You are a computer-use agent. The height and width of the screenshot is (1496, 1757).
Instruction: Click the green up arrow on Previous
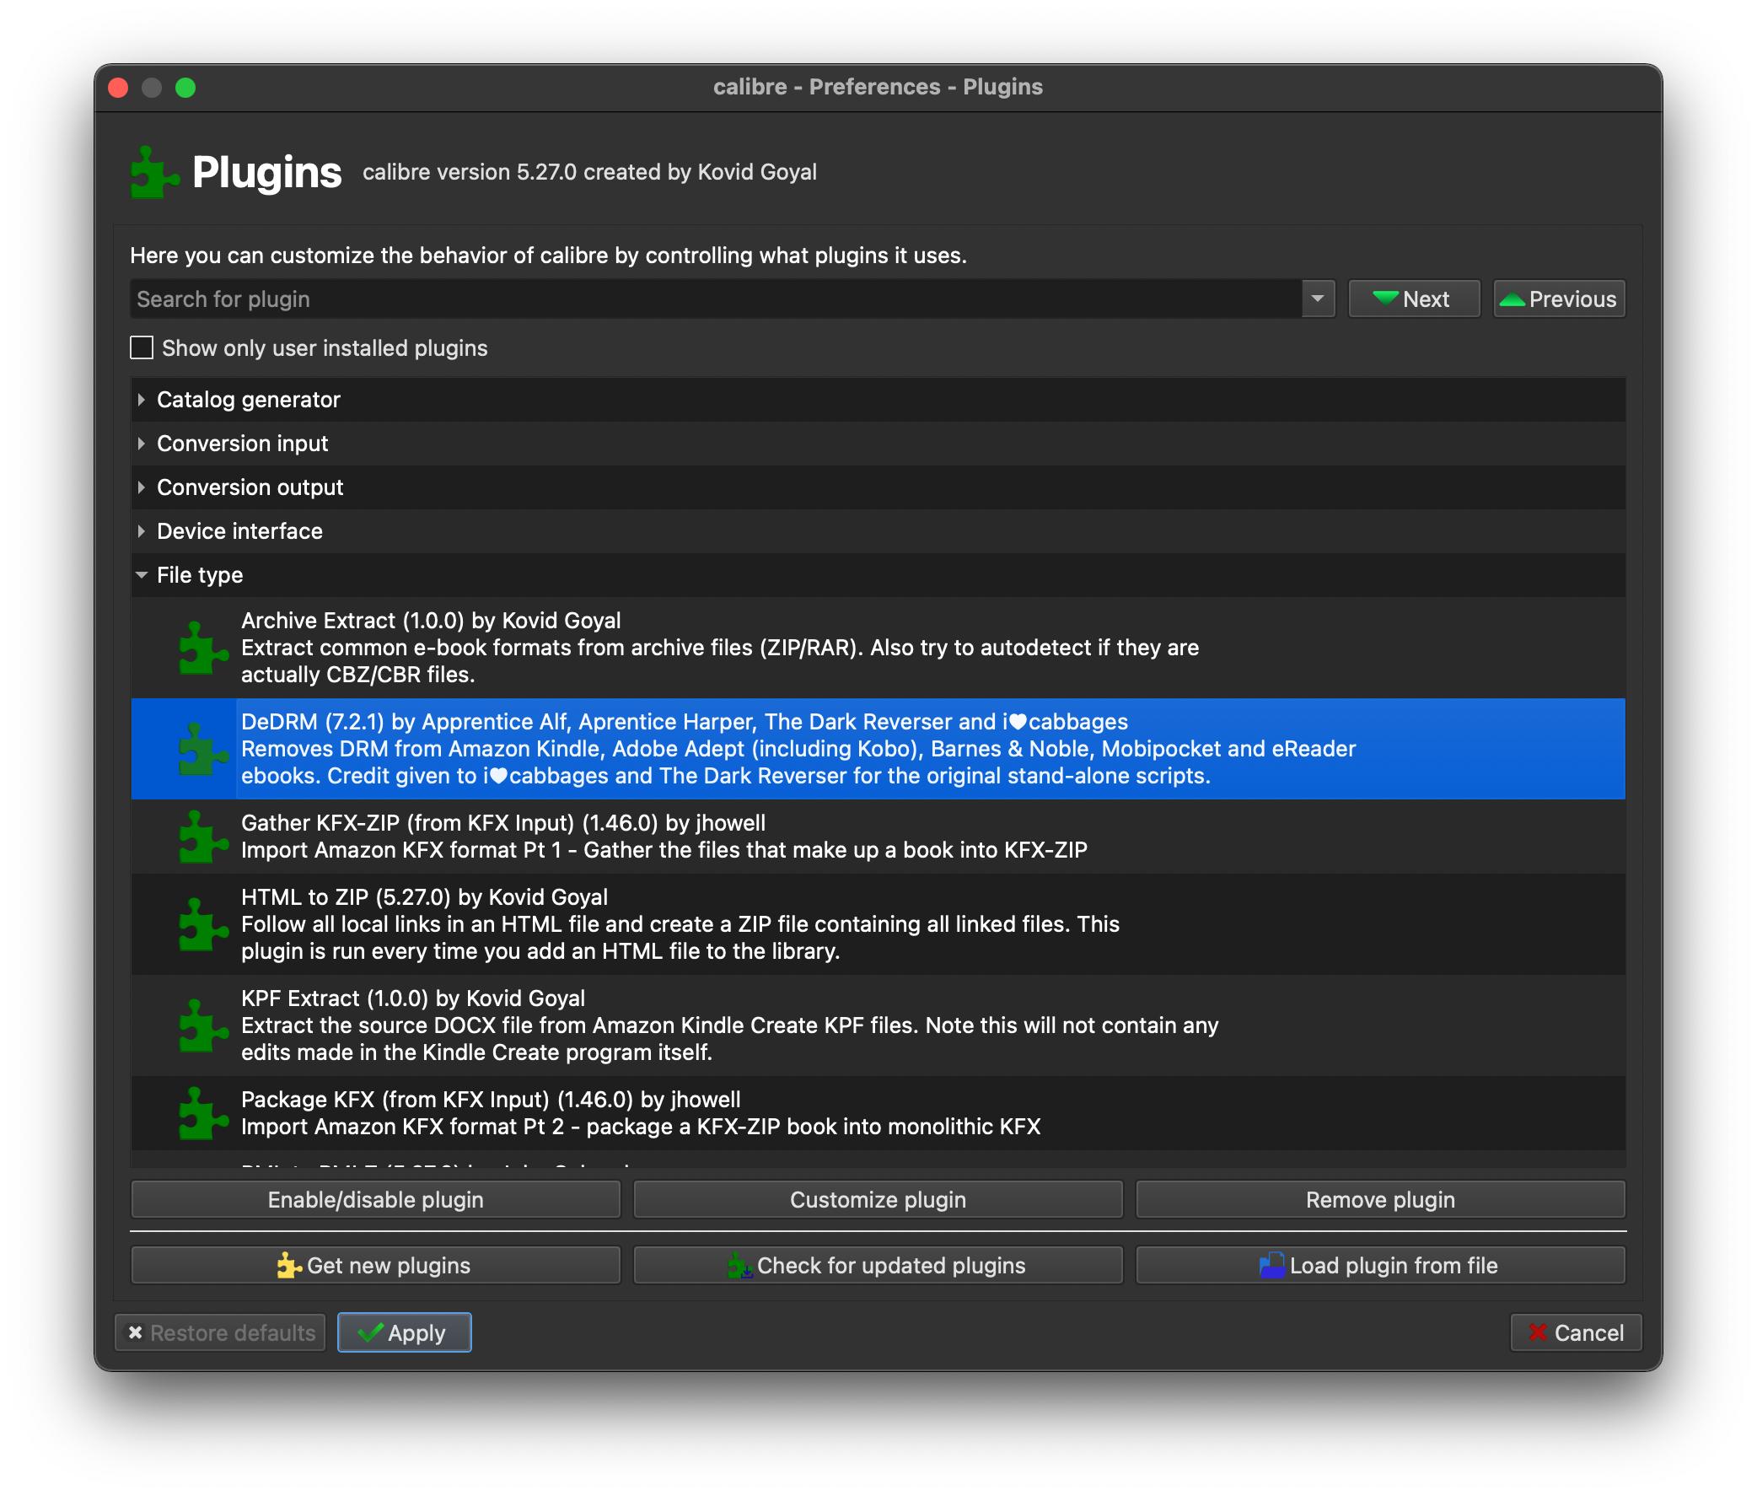coord(1512,299)
